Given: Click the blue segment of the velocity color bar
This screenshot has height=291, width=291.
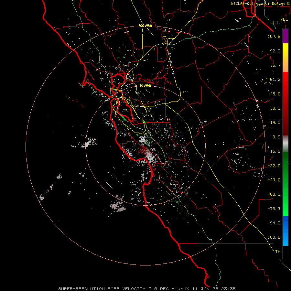Looking at the screenshot, I should 286,231.
